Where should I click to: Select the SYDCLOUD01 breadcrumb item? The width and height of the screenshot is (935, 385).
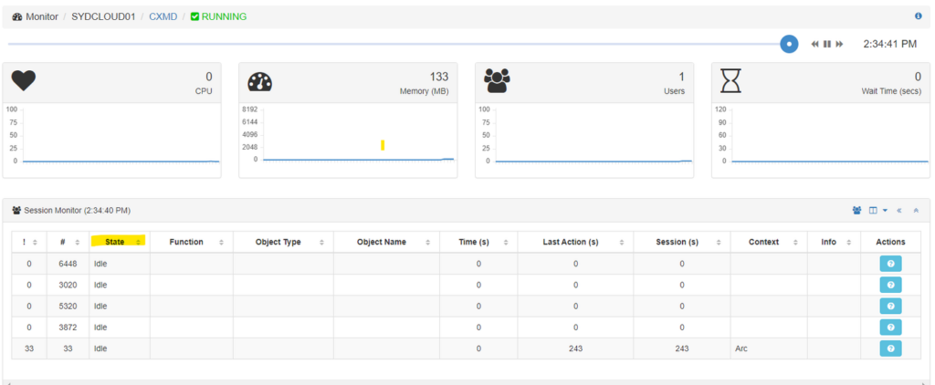click(102, 16)
